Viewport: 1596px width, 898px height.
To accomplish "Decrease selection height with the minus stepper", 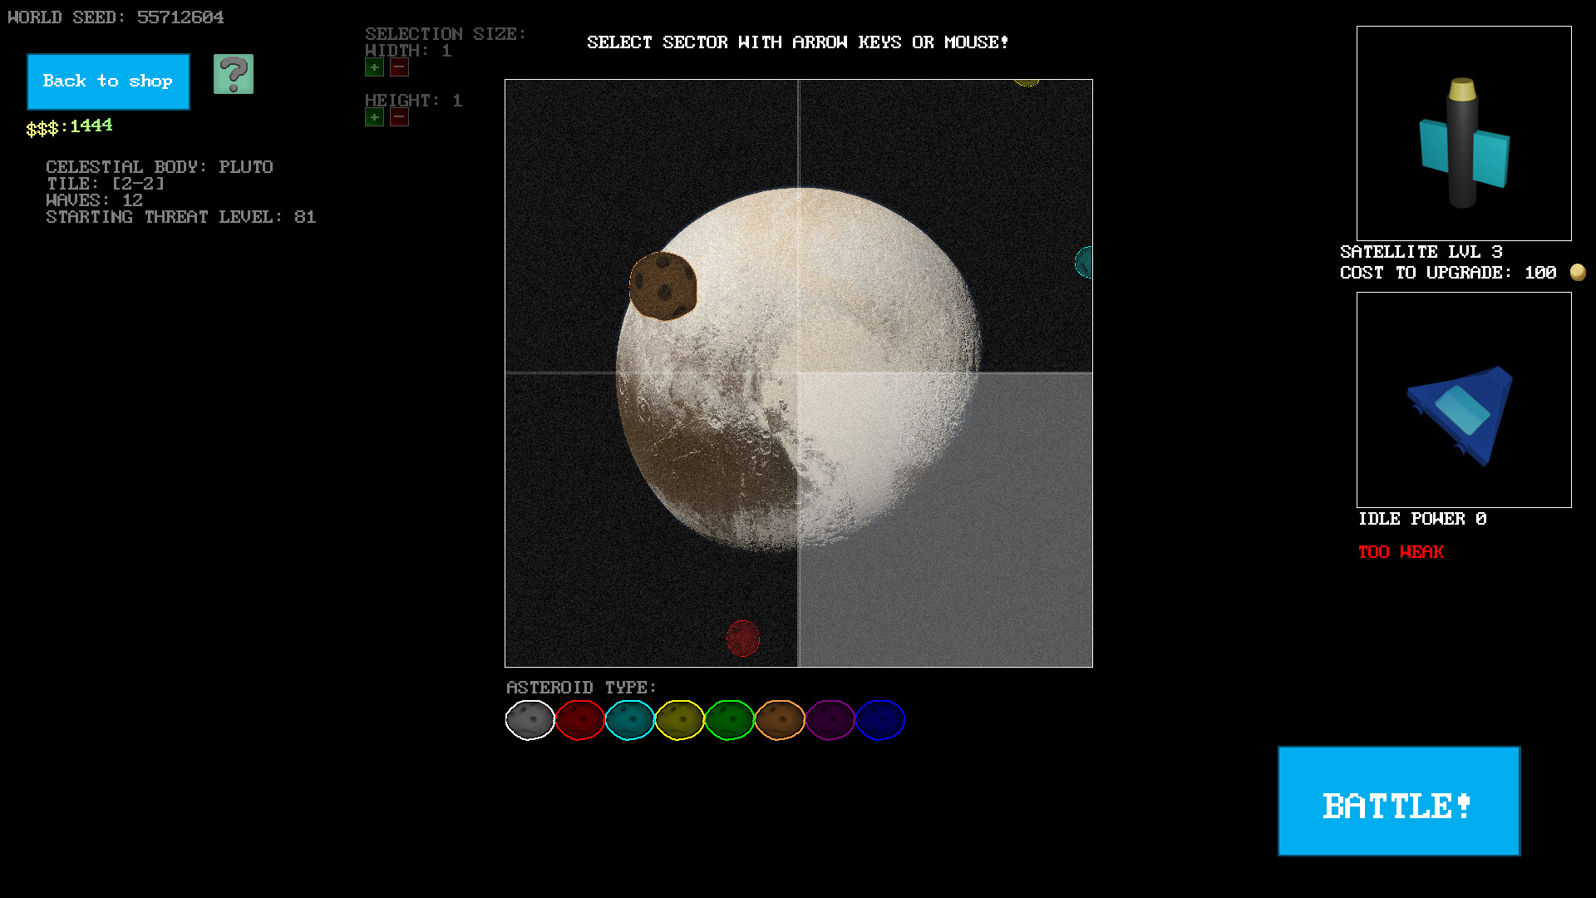I will pyautogui.click(x=399, y=117).
